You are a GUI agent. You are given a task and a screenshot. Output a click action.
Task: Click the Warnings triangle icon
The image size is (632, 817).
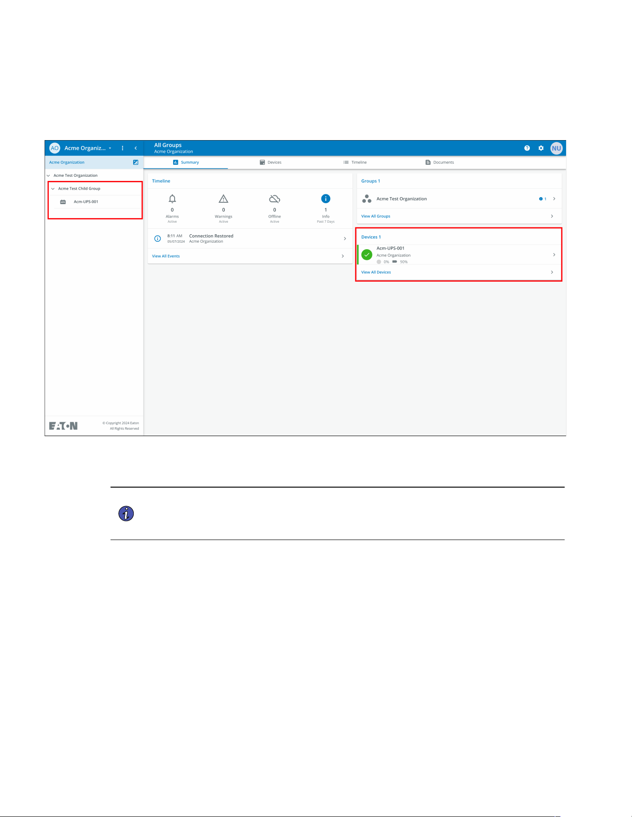223,199
